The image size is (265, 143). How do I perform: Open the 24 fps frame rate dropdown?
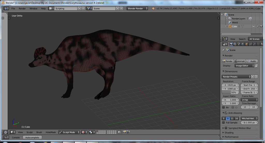[249, 100]
